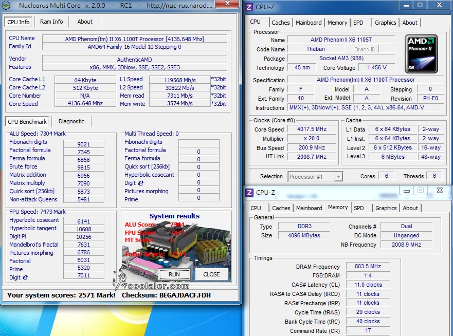Click the Core Voltage value 1.456 V
This screenshot has width=453, height=336.
pos(377,67)
